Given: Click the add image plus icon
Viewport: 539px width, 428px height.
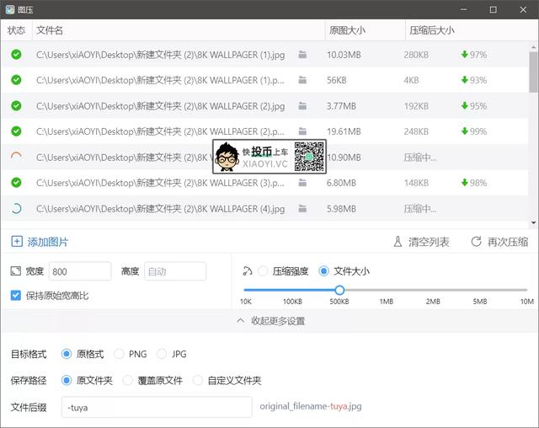Looking at the screenshot, I should [17, 242].
